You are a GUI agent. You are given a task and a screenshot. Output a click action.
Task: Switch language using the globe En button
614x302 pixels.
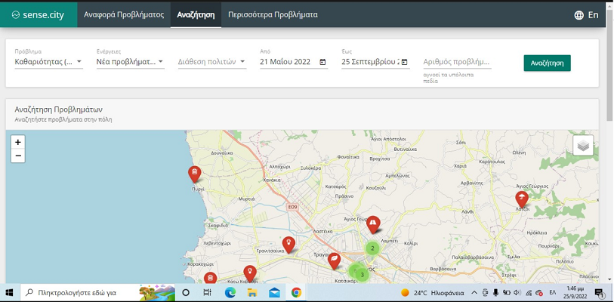pos(586,14)
